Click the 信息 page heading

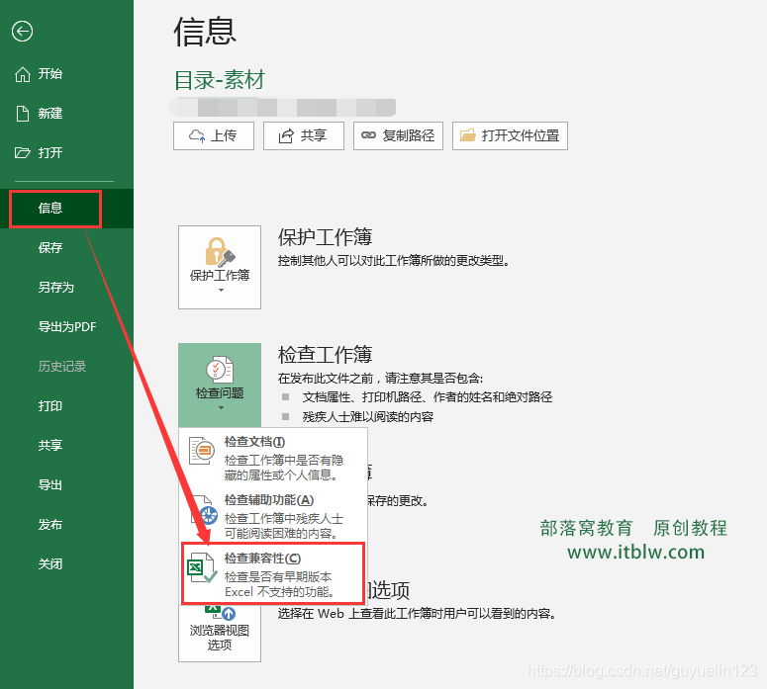pyautogui.click(x=205, y=32)
